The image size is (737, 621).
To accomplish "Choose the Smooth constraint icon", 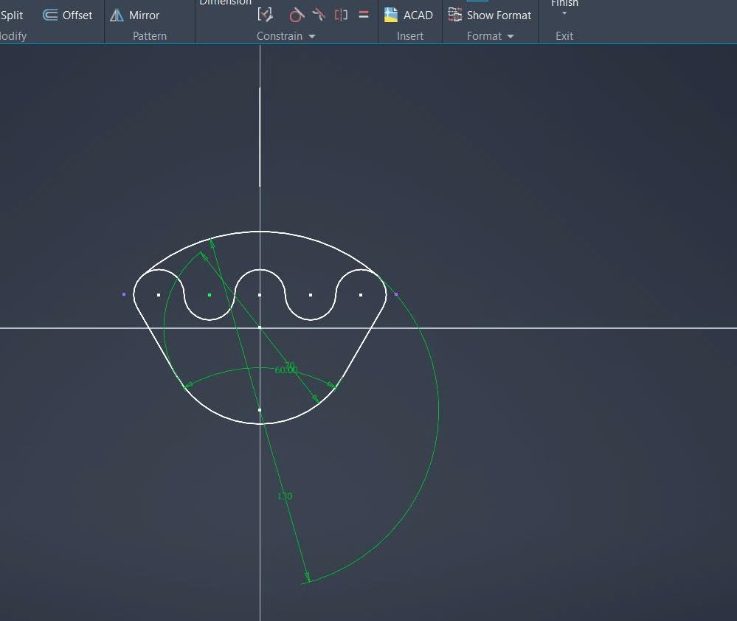I will [319, 15].
